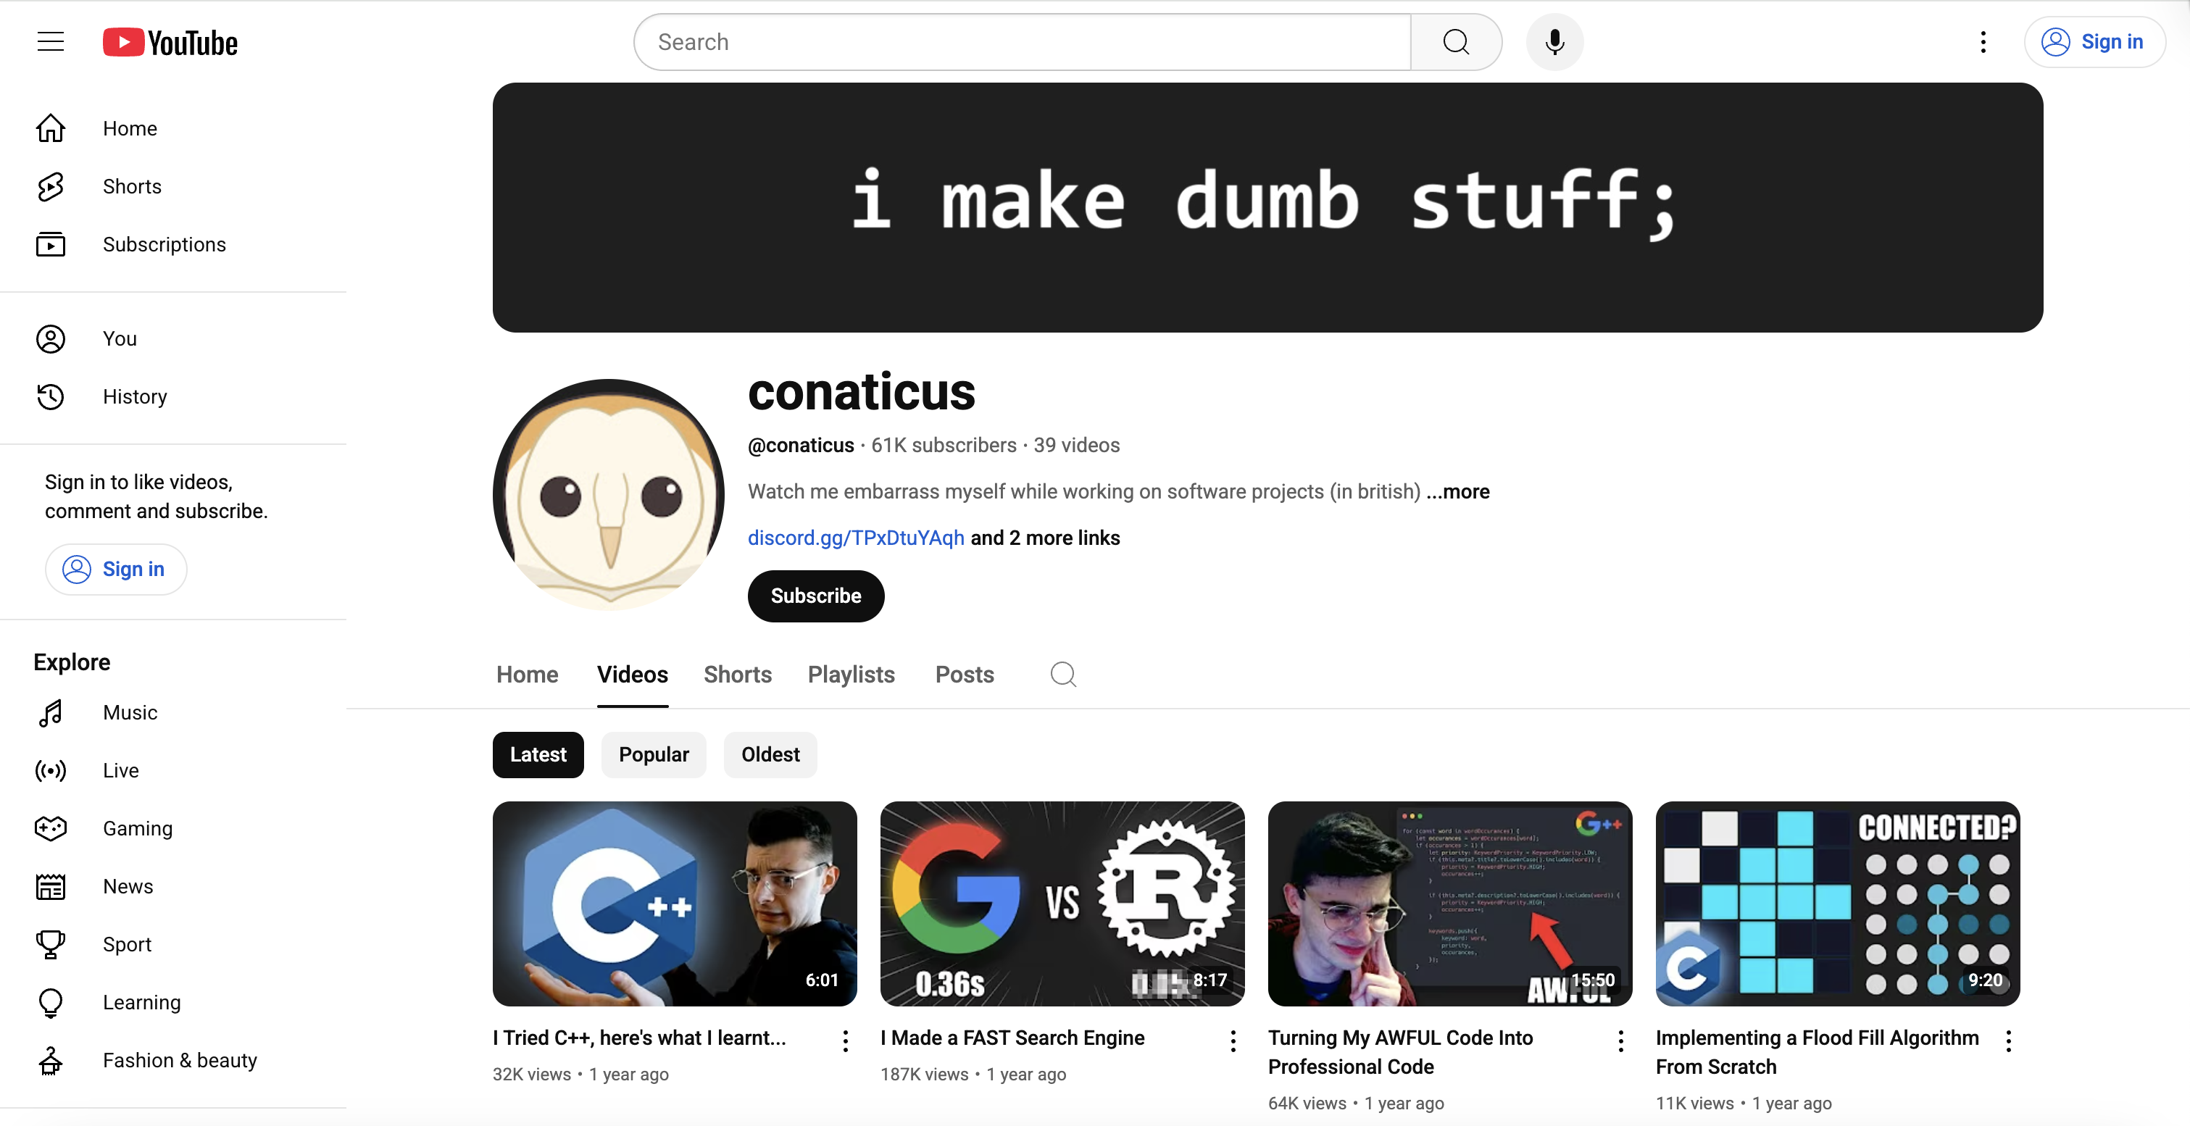Start voice search with microphone icon
The image size is (2190, 1126).
pyautogui.click(x=1554, y=41)
